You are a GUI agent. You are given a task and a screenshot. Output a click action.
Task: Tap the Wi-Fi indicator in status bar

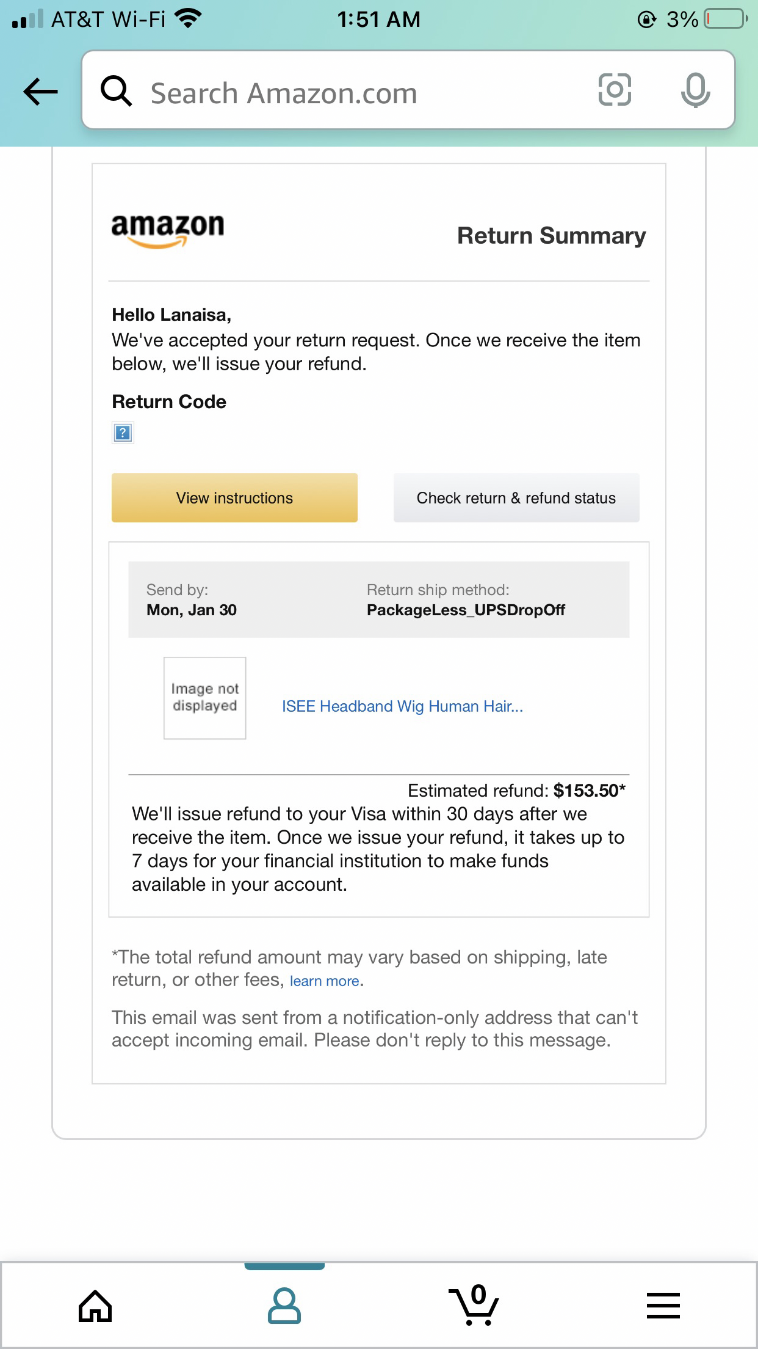186,18
